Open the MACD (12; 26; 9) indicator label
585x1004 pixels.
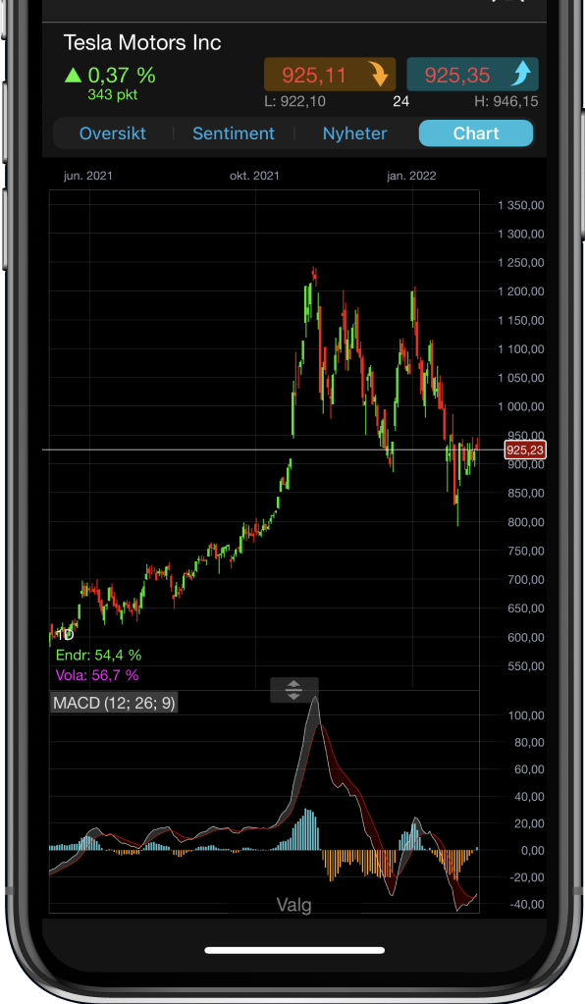tap(114, 703)
